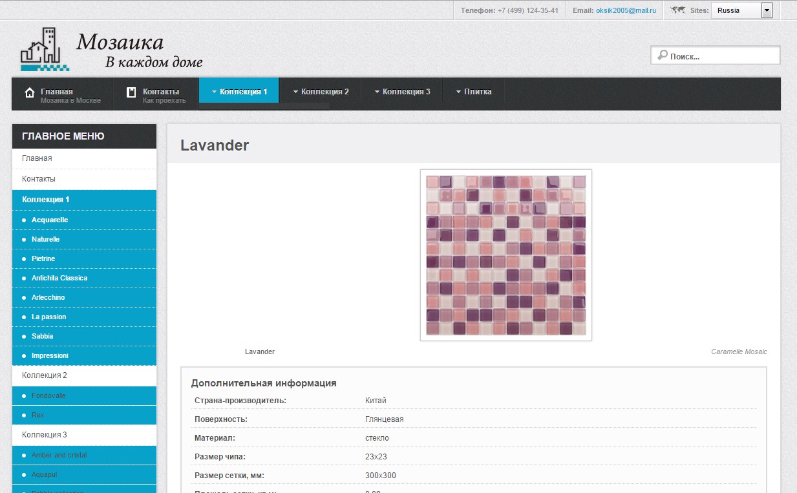This screenshot has height=493, width=797.
Task: Click the book icon beside Контакты
Action: pos(131,92)
